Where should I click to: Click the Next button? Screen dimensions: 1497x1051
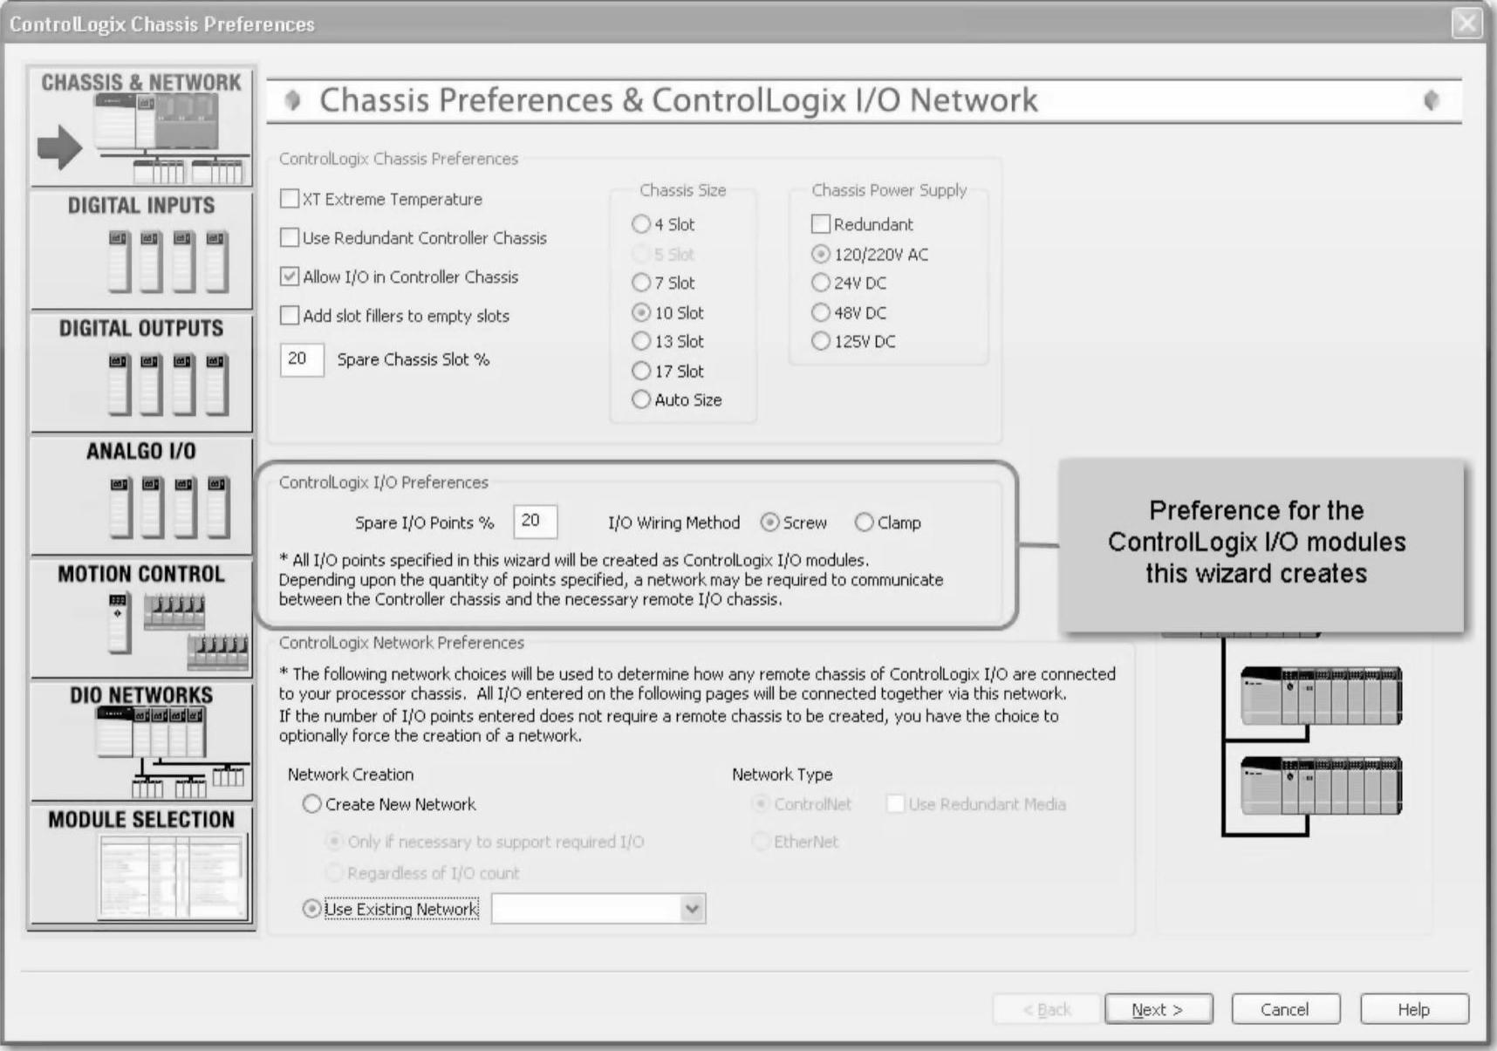(x=1159, y=1009)
